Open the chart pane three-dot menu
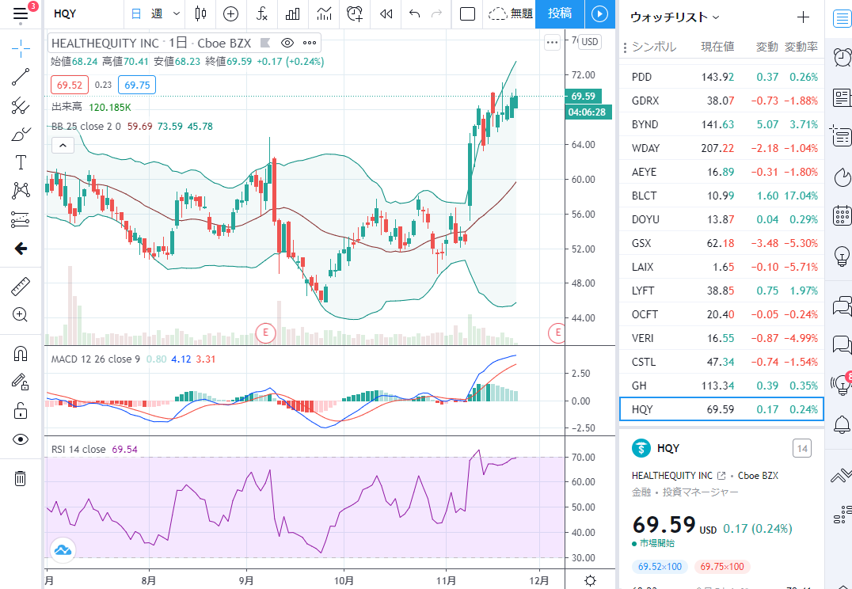The height and width of the screenshot is (589, 852). tap(552, 43)
